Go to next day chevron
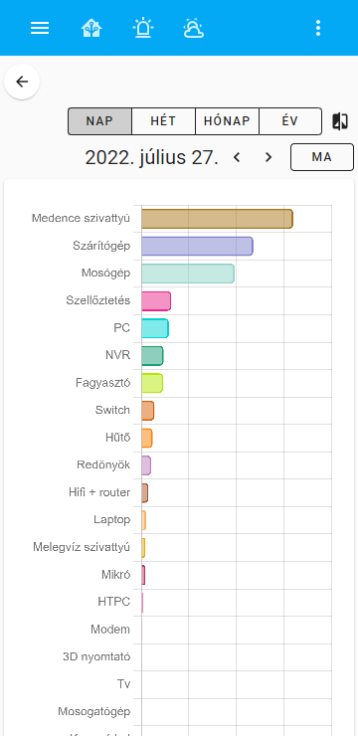The width and height of the screenshot is (358, 736). click(x=268, y=157)
